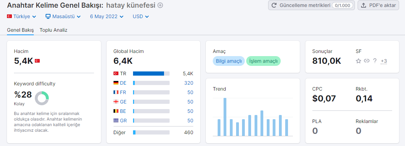Click the DE country link
405x146 pixels.
[123, 83]
